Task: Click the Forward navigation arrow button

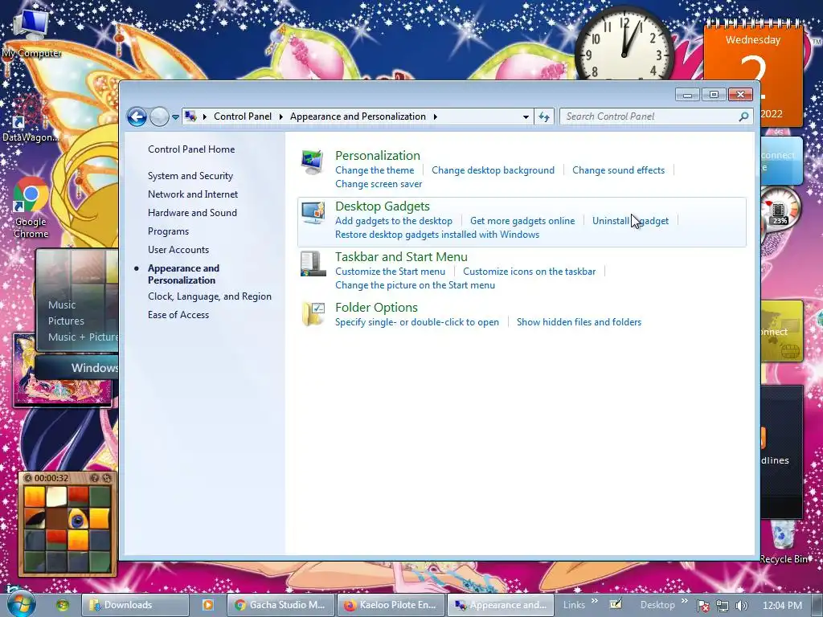Action: (159, 116)
